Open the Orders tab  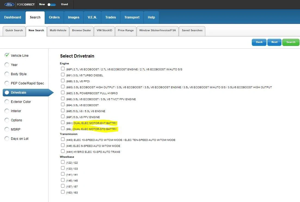pos(54,17)
